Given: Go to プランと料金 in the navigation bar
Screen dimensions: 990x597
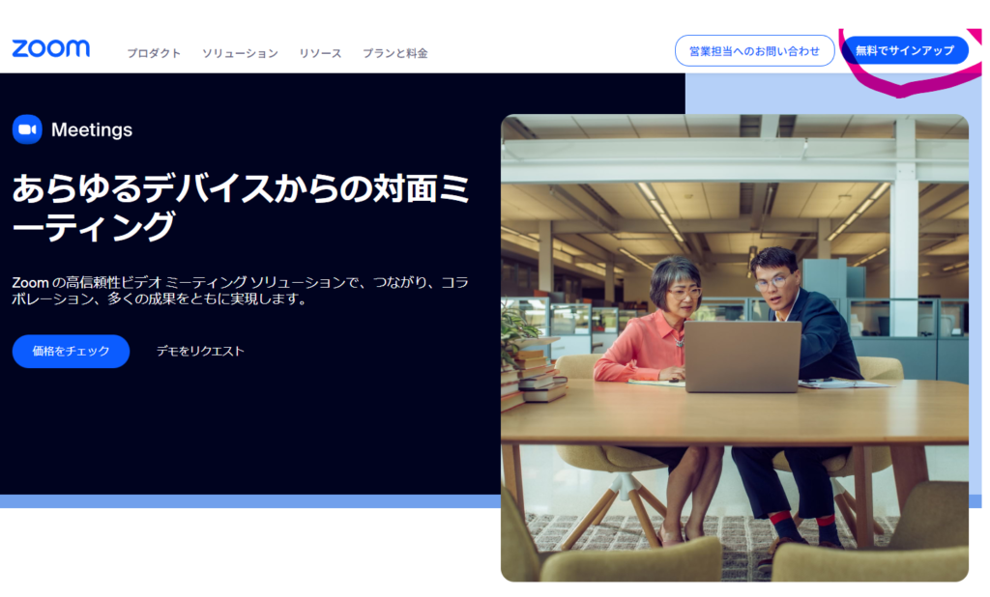Looking at the screenshot, I should (395, 53).
